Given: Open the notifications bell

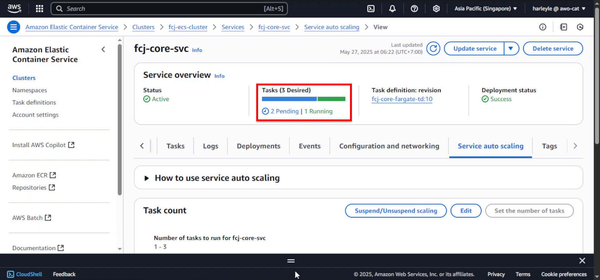Looking at the screenshot, I should pyautogui.click(x=392, y=8).
